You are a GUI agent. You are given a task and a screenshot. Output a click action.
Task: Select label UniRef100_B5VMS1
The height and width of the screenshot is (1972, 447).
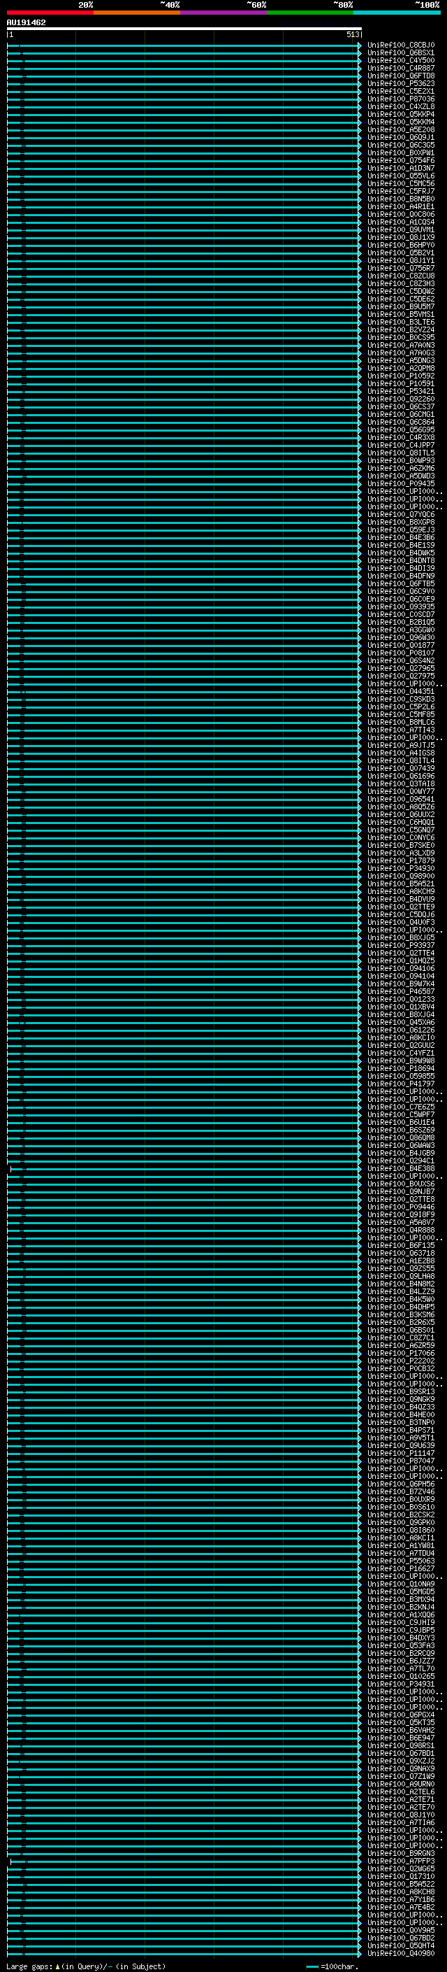pyautogui.click(x=400, y=315)
